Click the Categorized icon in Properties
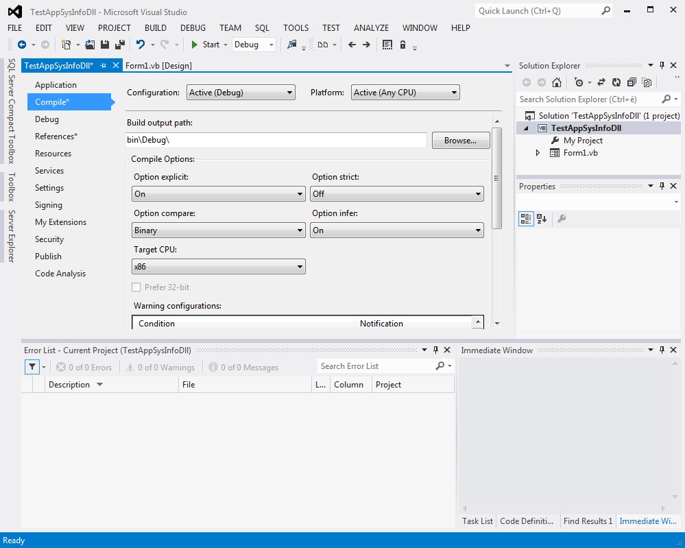Viewport: 685px width, 548px height. (526, 219)
